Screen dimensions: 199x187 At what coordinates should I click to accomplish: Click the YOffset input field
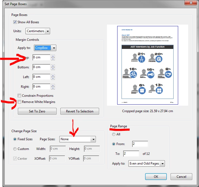(91, 159)
